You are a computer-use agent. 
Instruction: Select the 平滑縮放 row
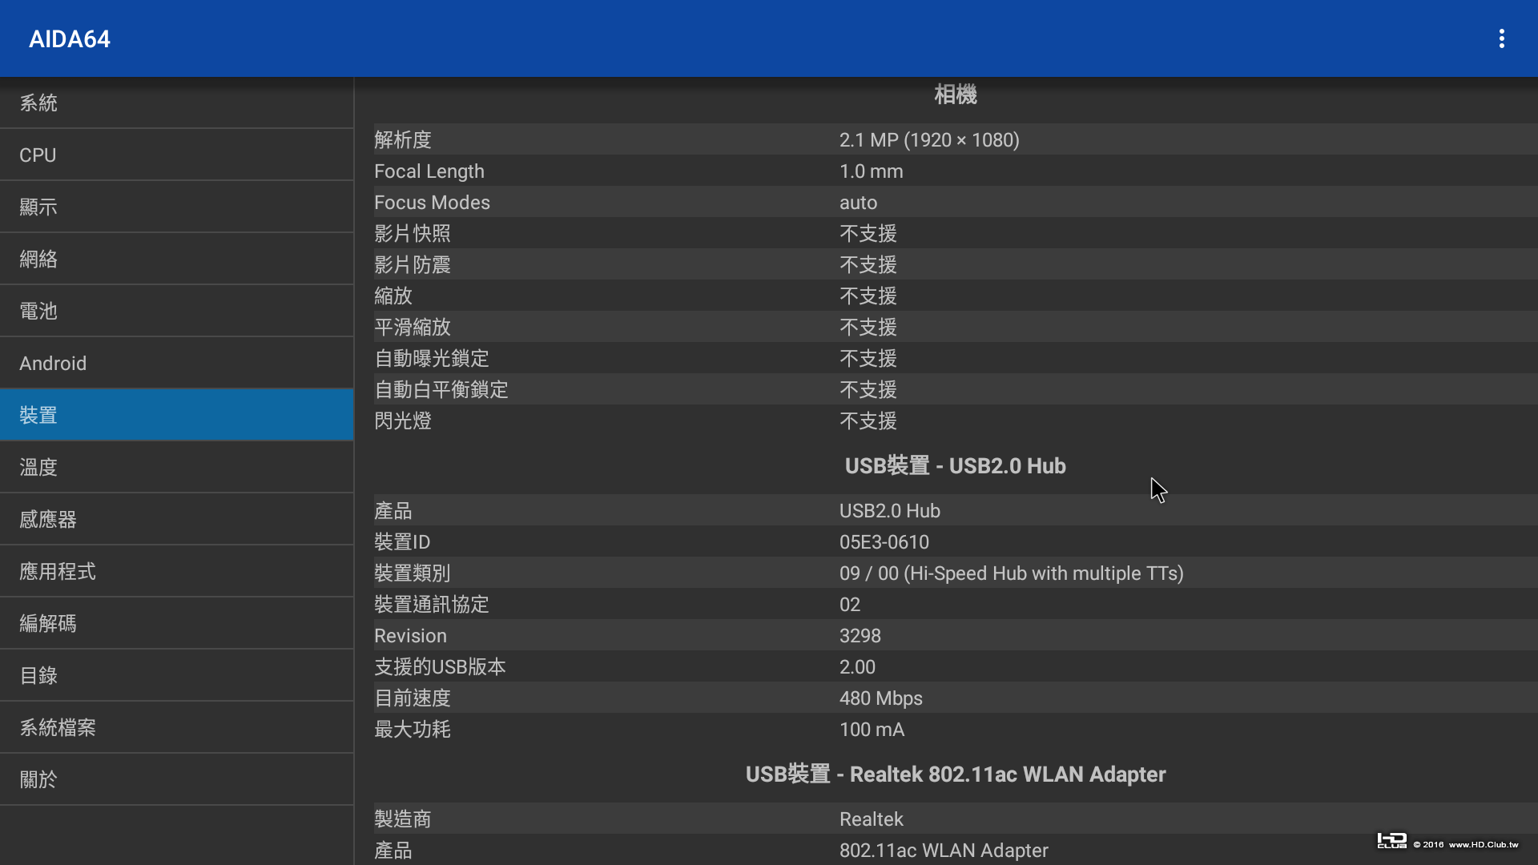956,327
